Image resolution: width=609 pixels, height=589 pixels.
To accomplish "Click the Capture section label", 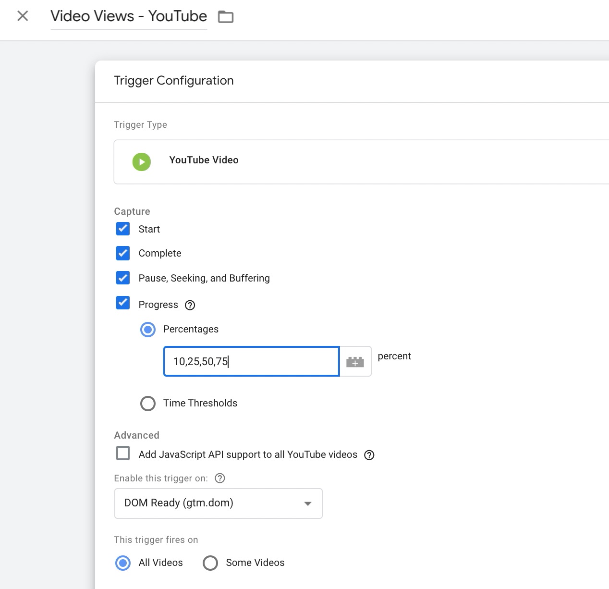I will [x=132, y=211].
